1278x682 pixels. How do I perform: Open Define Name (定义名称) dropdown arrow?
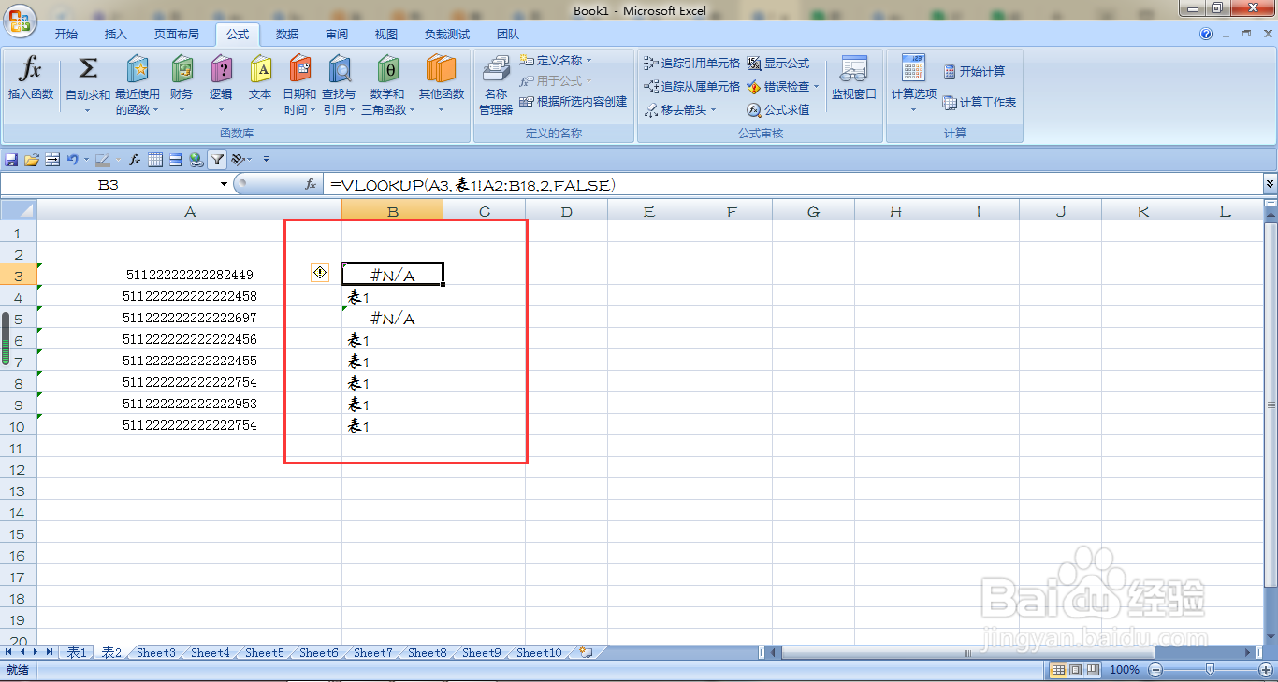tap(589, 61)
